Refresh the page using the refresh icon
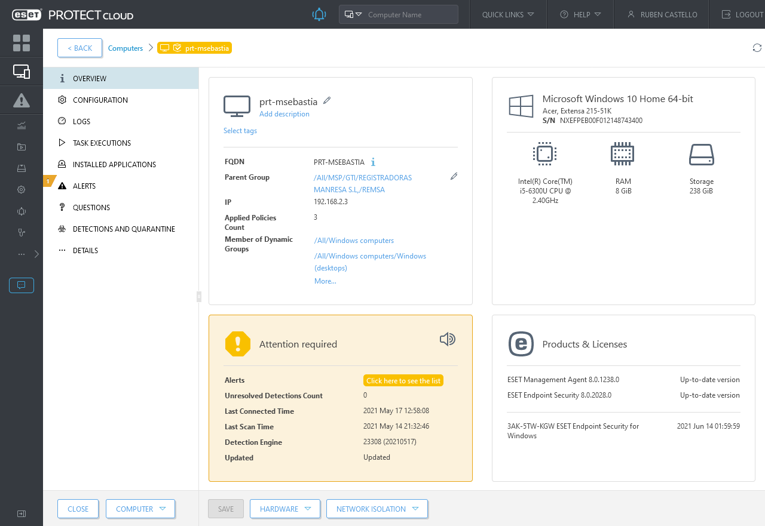This screenshot has height=526, width=765. [757, 48]
